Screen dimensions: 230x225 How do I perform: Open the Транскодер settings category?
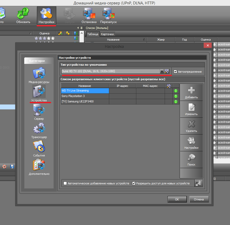click(x=39, y=129)
